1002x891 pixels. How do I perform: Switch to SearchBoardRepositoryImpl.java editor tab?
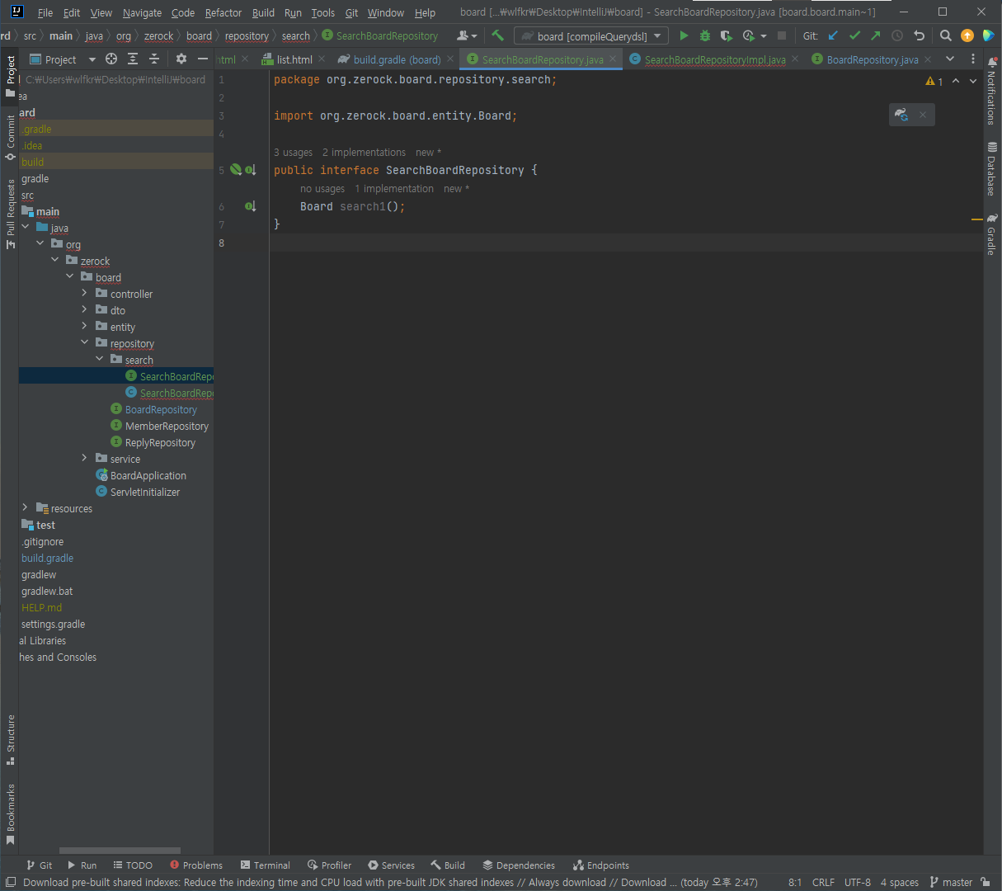coord(714,59)
